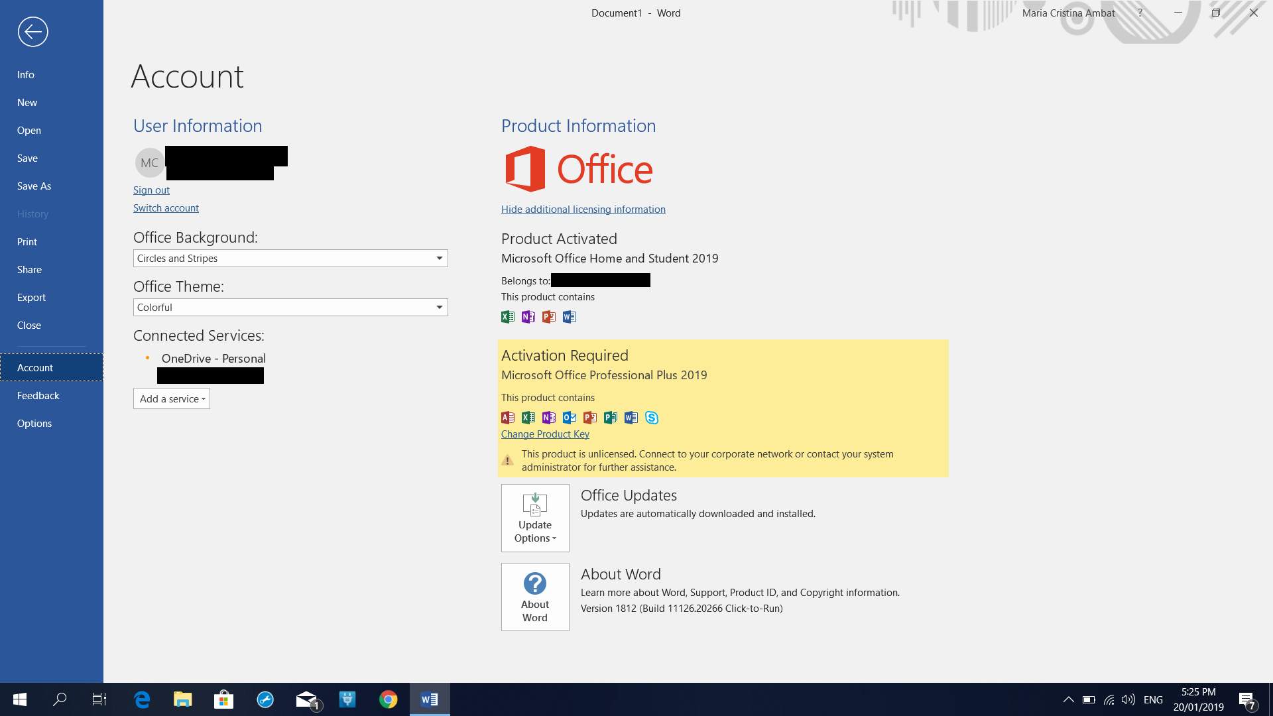
Task: Click the Change Product Key link
Action: [545, 434]
